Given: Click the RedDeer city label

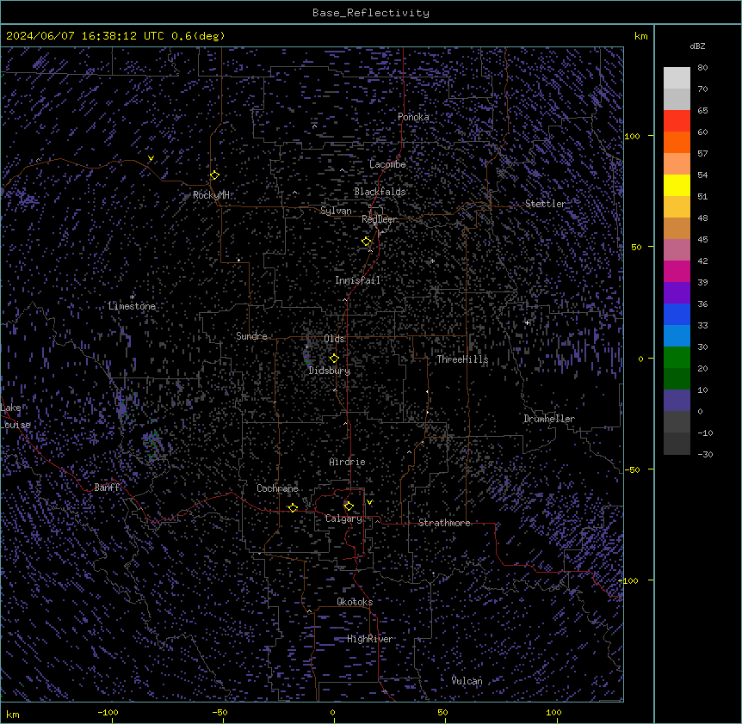Looking at the screenshot, I should click(x=379, y=219).
